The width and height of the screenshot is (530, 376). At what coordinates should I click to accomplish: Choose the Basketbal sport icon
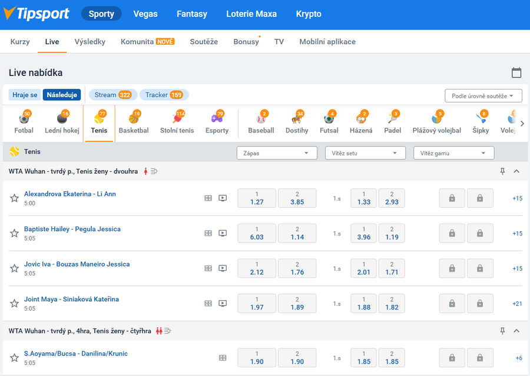point(134,123)
